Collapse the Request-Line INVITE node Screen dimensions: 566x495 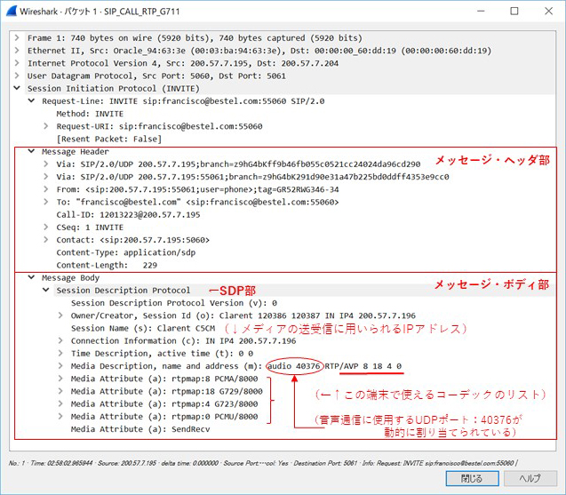[32, 100]
